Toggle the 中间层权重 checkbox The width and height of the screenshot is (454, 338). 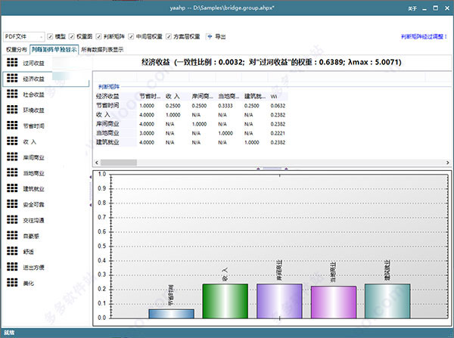tap(131, 36)
